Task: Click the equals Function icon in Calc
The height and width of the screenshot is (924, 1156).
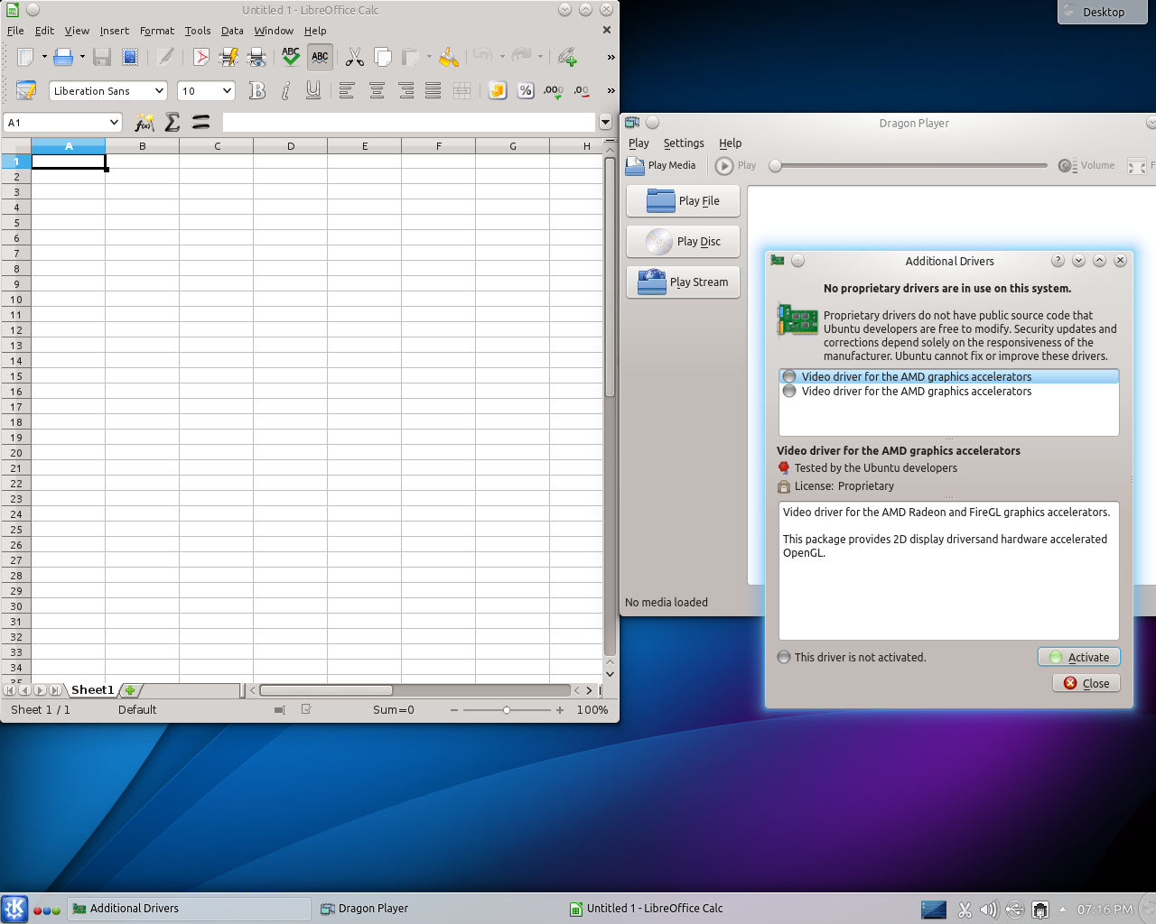Action: [x=200, y=122]
